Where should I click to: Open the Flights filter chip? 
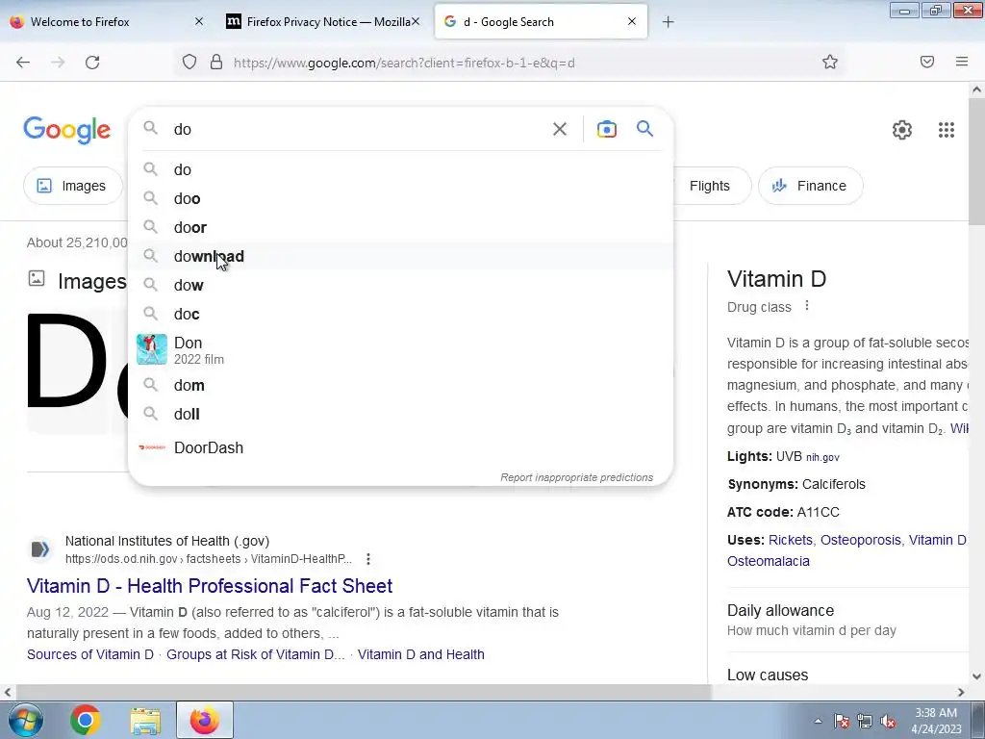coord(710,186)
